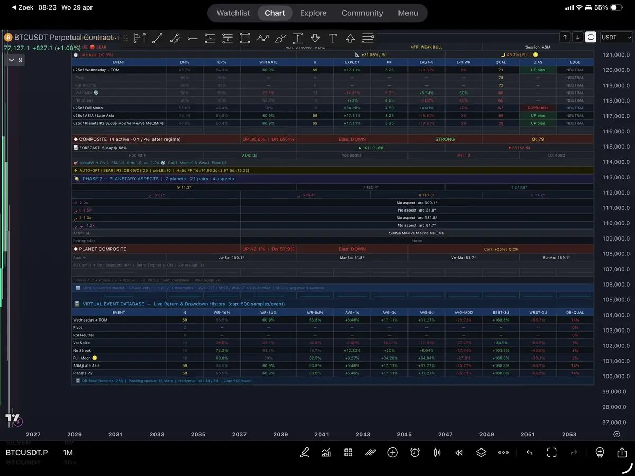The image size is (635, 476).
Task: Open the 1M timeframe selector
Action: [68, 453]
